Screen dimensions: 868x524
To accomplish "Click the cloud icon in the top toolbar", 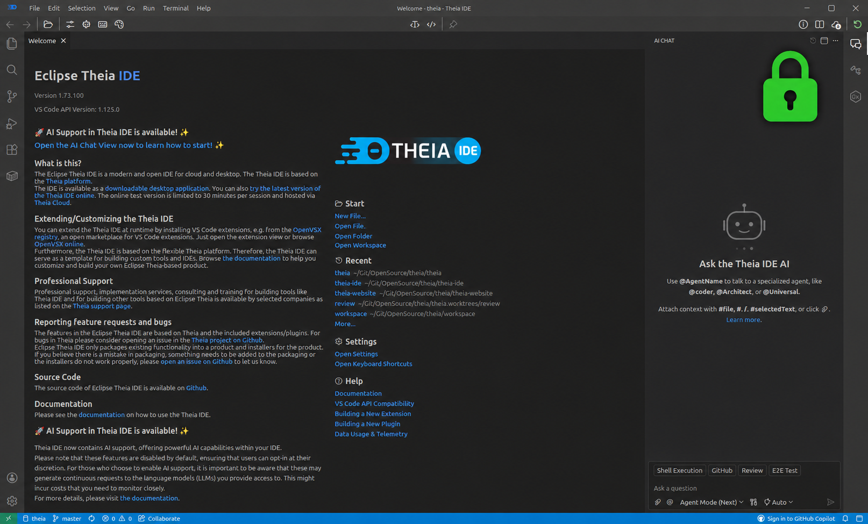I will (x=836, y=24).
